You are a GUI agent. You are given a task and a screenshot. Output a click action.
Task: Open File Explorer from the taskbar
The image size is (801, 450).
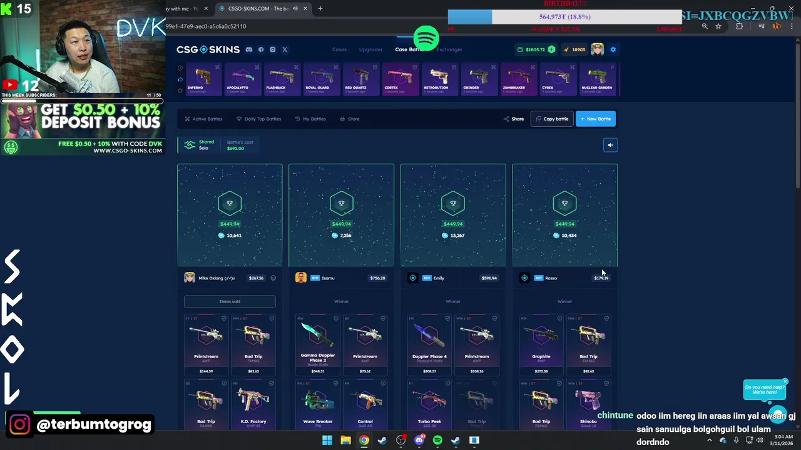tap(345, 440)
